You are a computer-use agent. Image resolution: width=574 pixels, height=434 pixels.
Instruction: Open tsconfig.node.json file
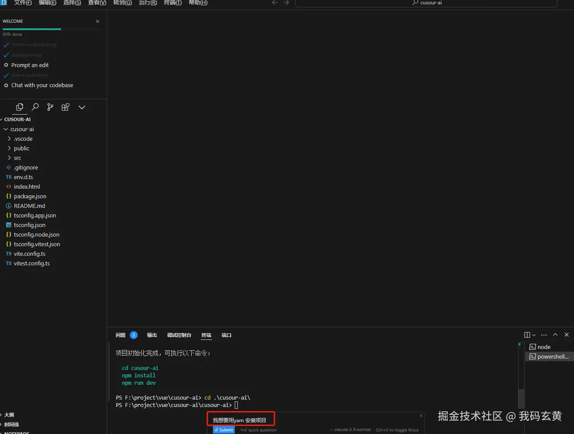(37, 235)
